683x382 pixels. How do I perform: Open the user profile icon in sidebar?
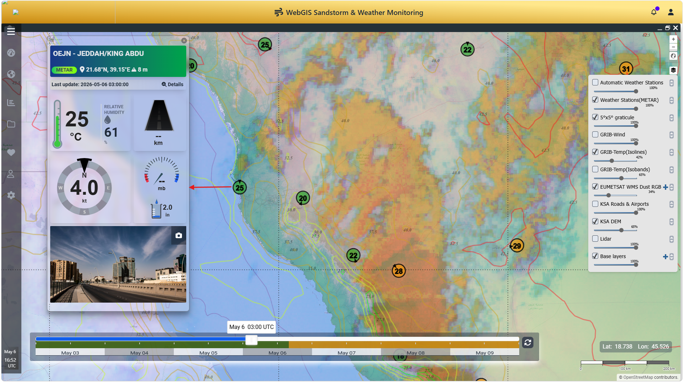point(11,174)
